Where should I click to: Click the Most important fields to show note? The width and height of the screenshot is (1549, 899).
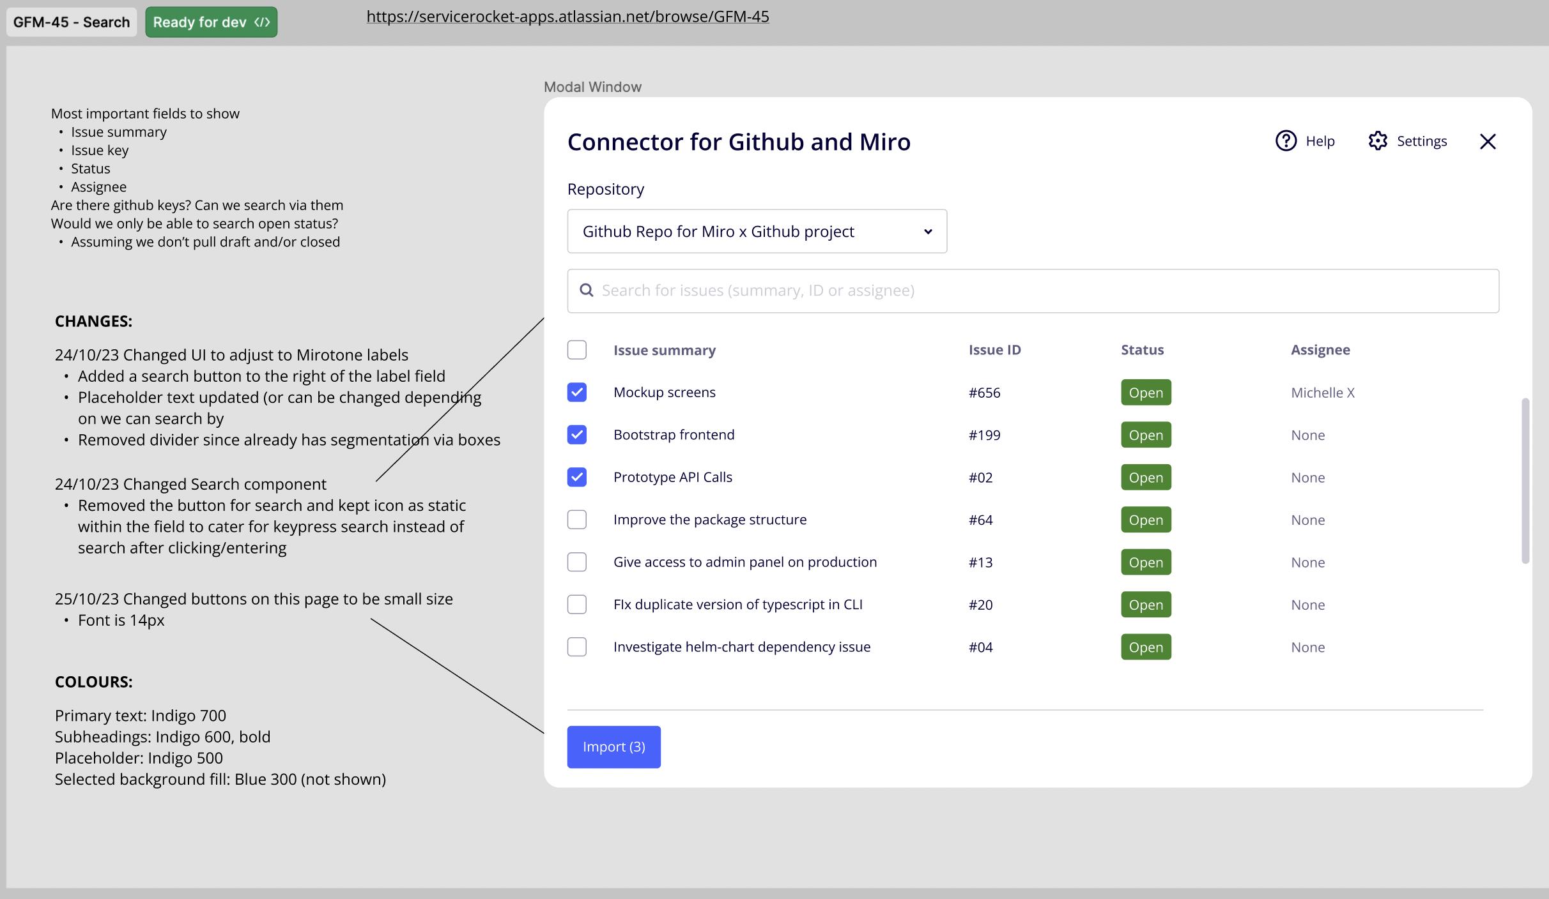coord(146,114)
